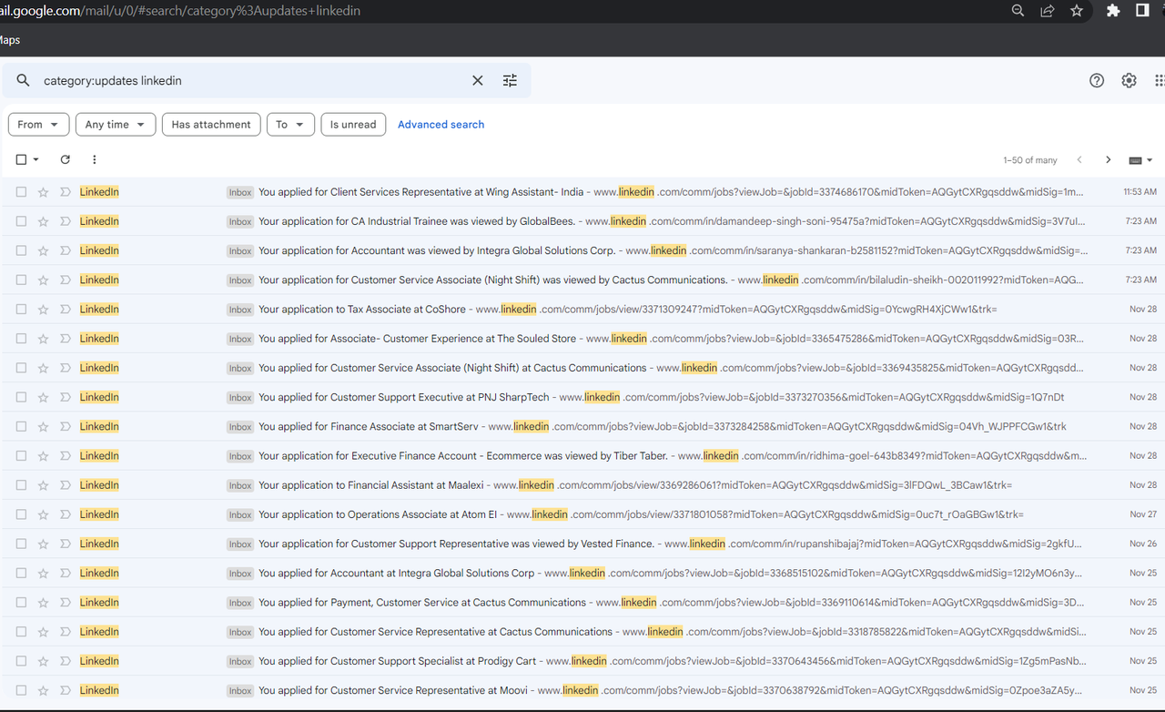The image size is (1165, 712).
Task: Star the Integra Global Solutions Corp. viewed email
Action: tap(43, 250)
